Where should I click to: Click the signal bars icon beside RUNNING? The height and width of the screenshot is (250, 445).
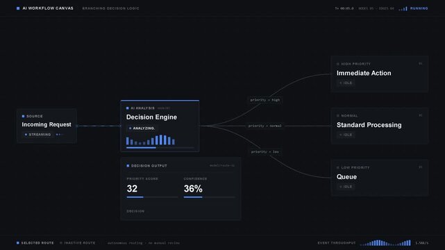(x=403, y=9)
